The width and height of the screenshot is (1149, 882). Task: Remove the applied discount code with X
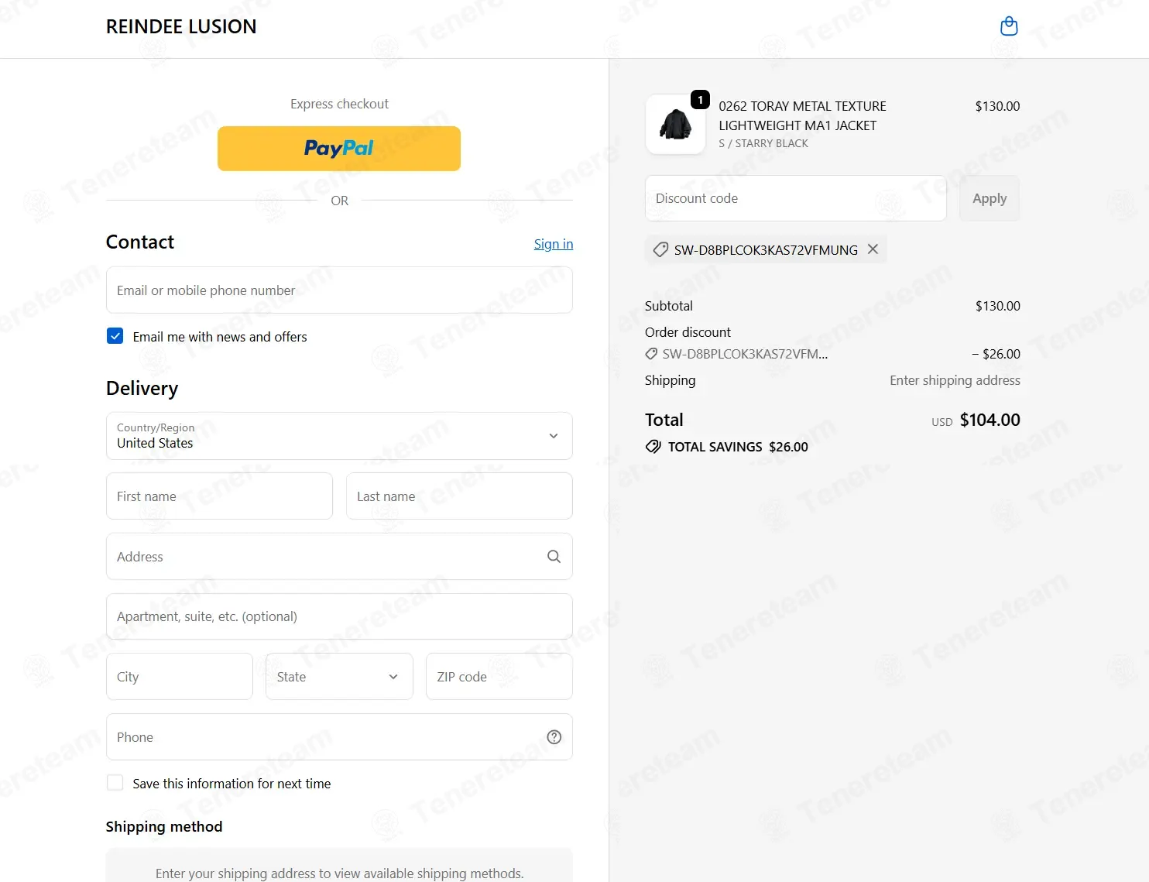point(873,249)
